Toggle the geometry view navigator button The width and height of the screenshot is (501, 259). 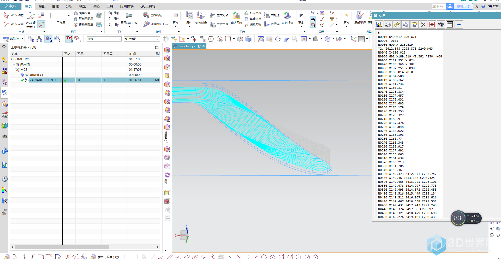tap(49, 39)
